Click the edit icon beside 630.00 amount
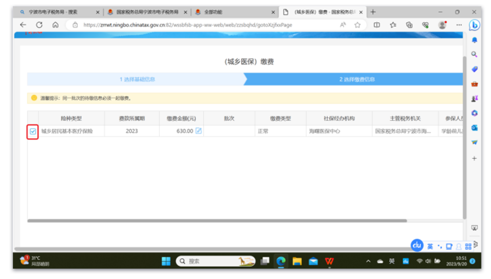Viewport: 491px width, 279px height. tap(199, 131)
